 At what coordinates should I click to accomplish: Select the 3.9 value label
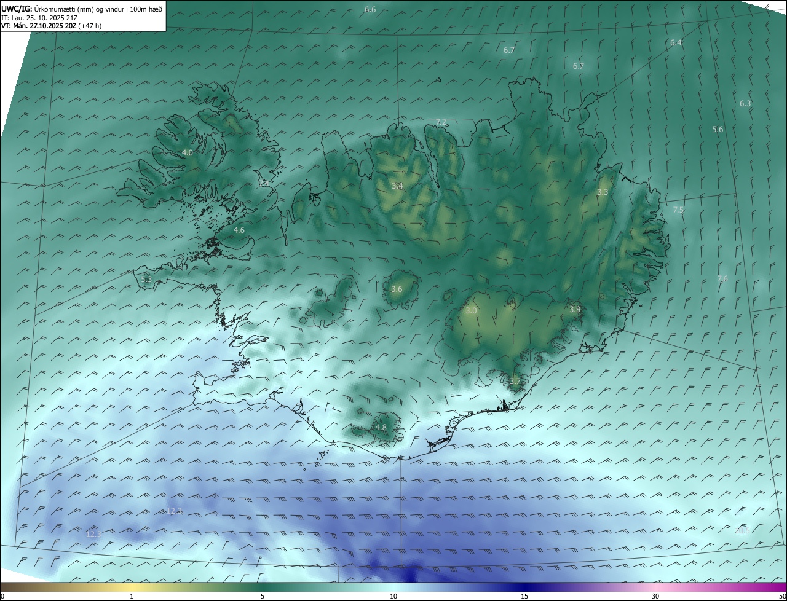(575, 309)
